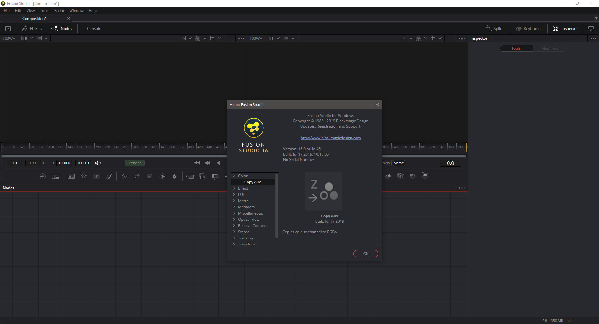Add a Fast Noise node from toolbar
Image resolution: width=599 pixels, height=324 pixels.
point(84,176)
